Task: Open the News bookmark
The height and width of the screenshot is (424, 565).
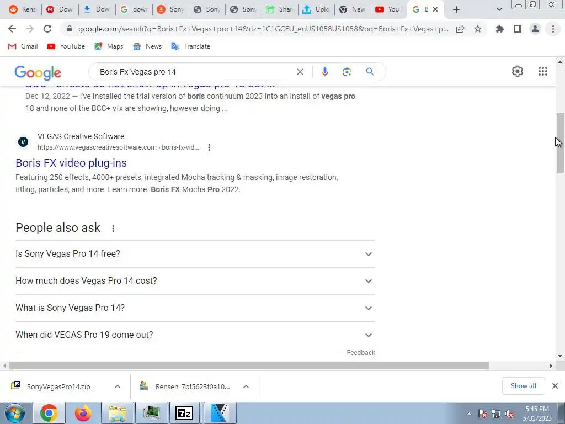Action: click(147, 46)
